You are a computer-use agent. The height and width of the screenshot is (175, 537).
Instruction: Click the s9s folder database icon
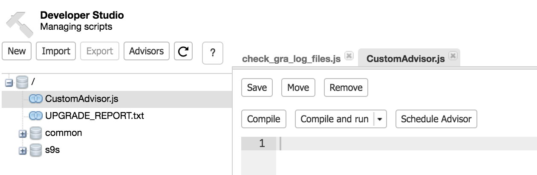[36, 150]
